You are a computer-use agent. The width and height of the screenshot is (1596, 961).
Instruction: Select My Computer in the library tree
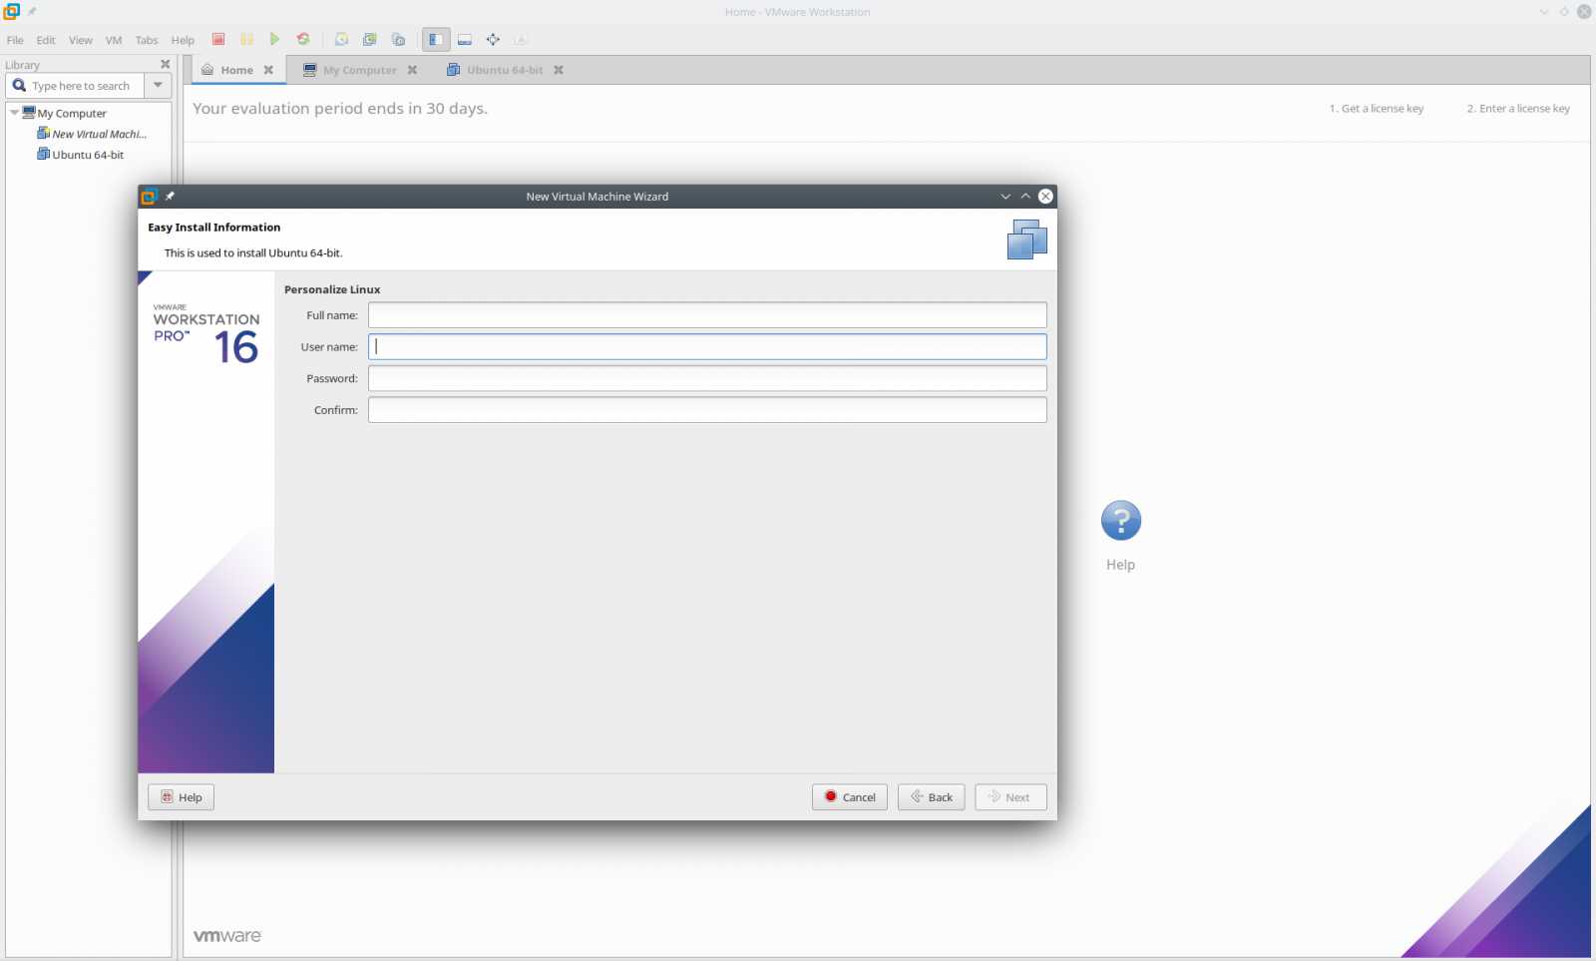pos(72,113)
